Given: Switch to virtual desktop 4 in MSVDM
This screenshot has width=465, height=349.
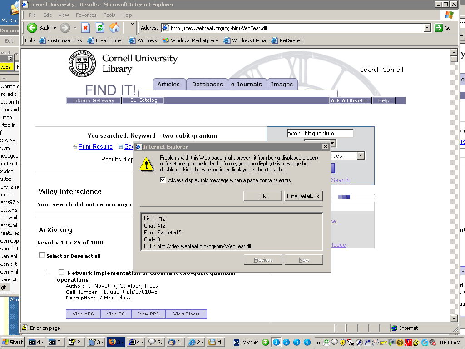Looking at the screenshot, I should click(307, 342).
